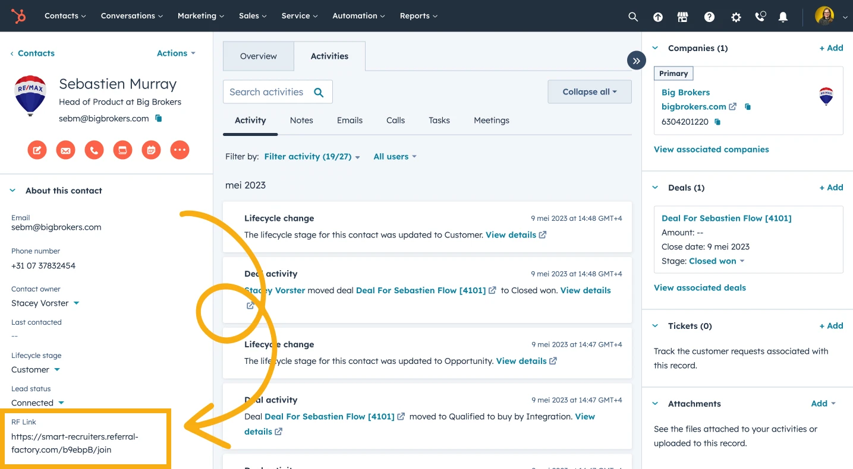Click the upgrade arrow icon
853x469 pixels.
pyautogui.click(x=658, y=17)
